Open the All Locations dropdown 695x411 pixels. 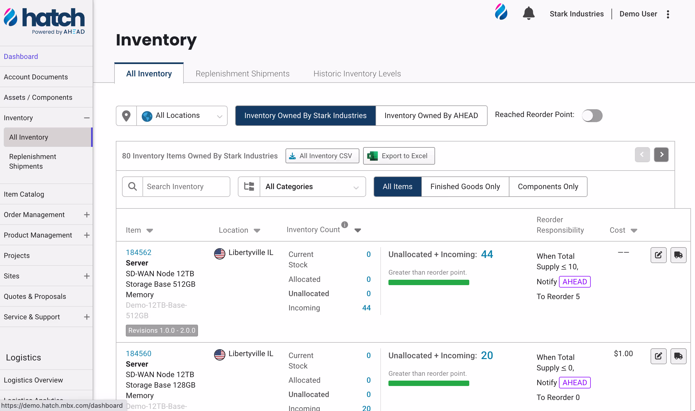pyautogui.click(x=182, y=115)
